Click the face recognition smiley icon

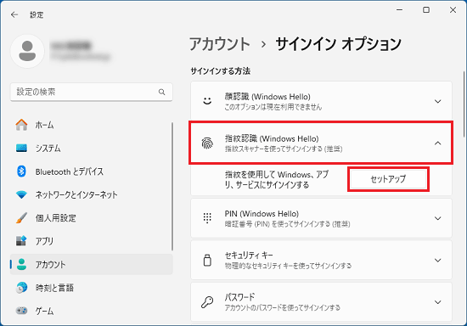[x=207, y=101]
